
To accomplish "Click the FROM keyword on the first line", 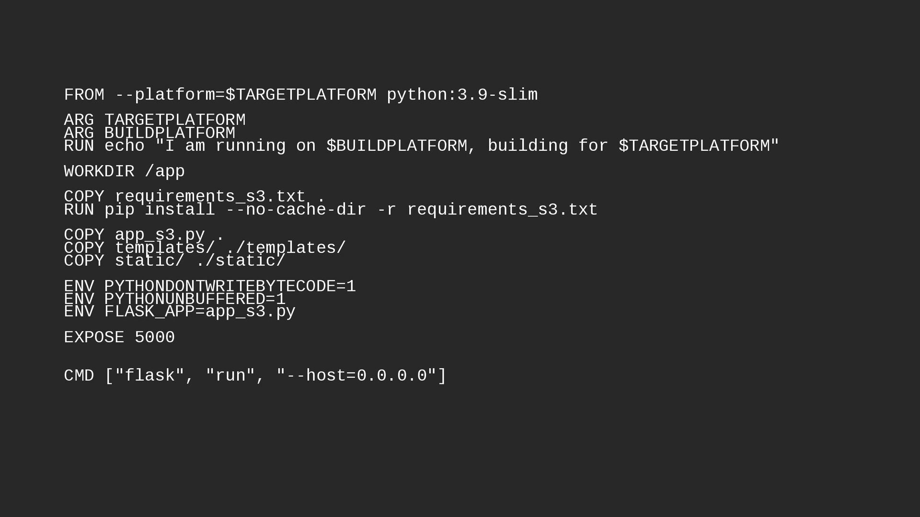I will (x=84, y=95).
